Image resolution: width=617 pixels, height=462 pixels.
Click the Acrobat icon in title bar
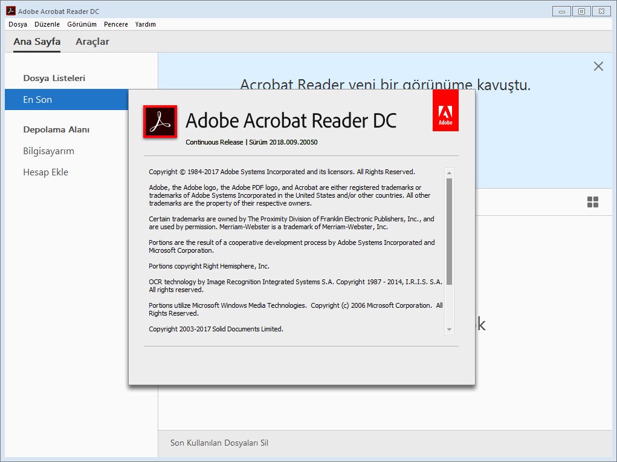tap(11, 11)
